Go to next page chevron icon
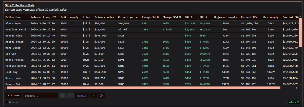This screenshot has width=304, height=107. 93,96
